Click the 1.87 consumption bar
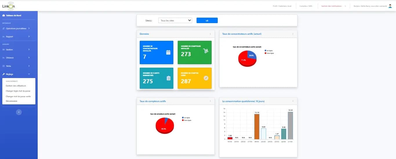The image size is (396, 159). click(x=277, y=137)
